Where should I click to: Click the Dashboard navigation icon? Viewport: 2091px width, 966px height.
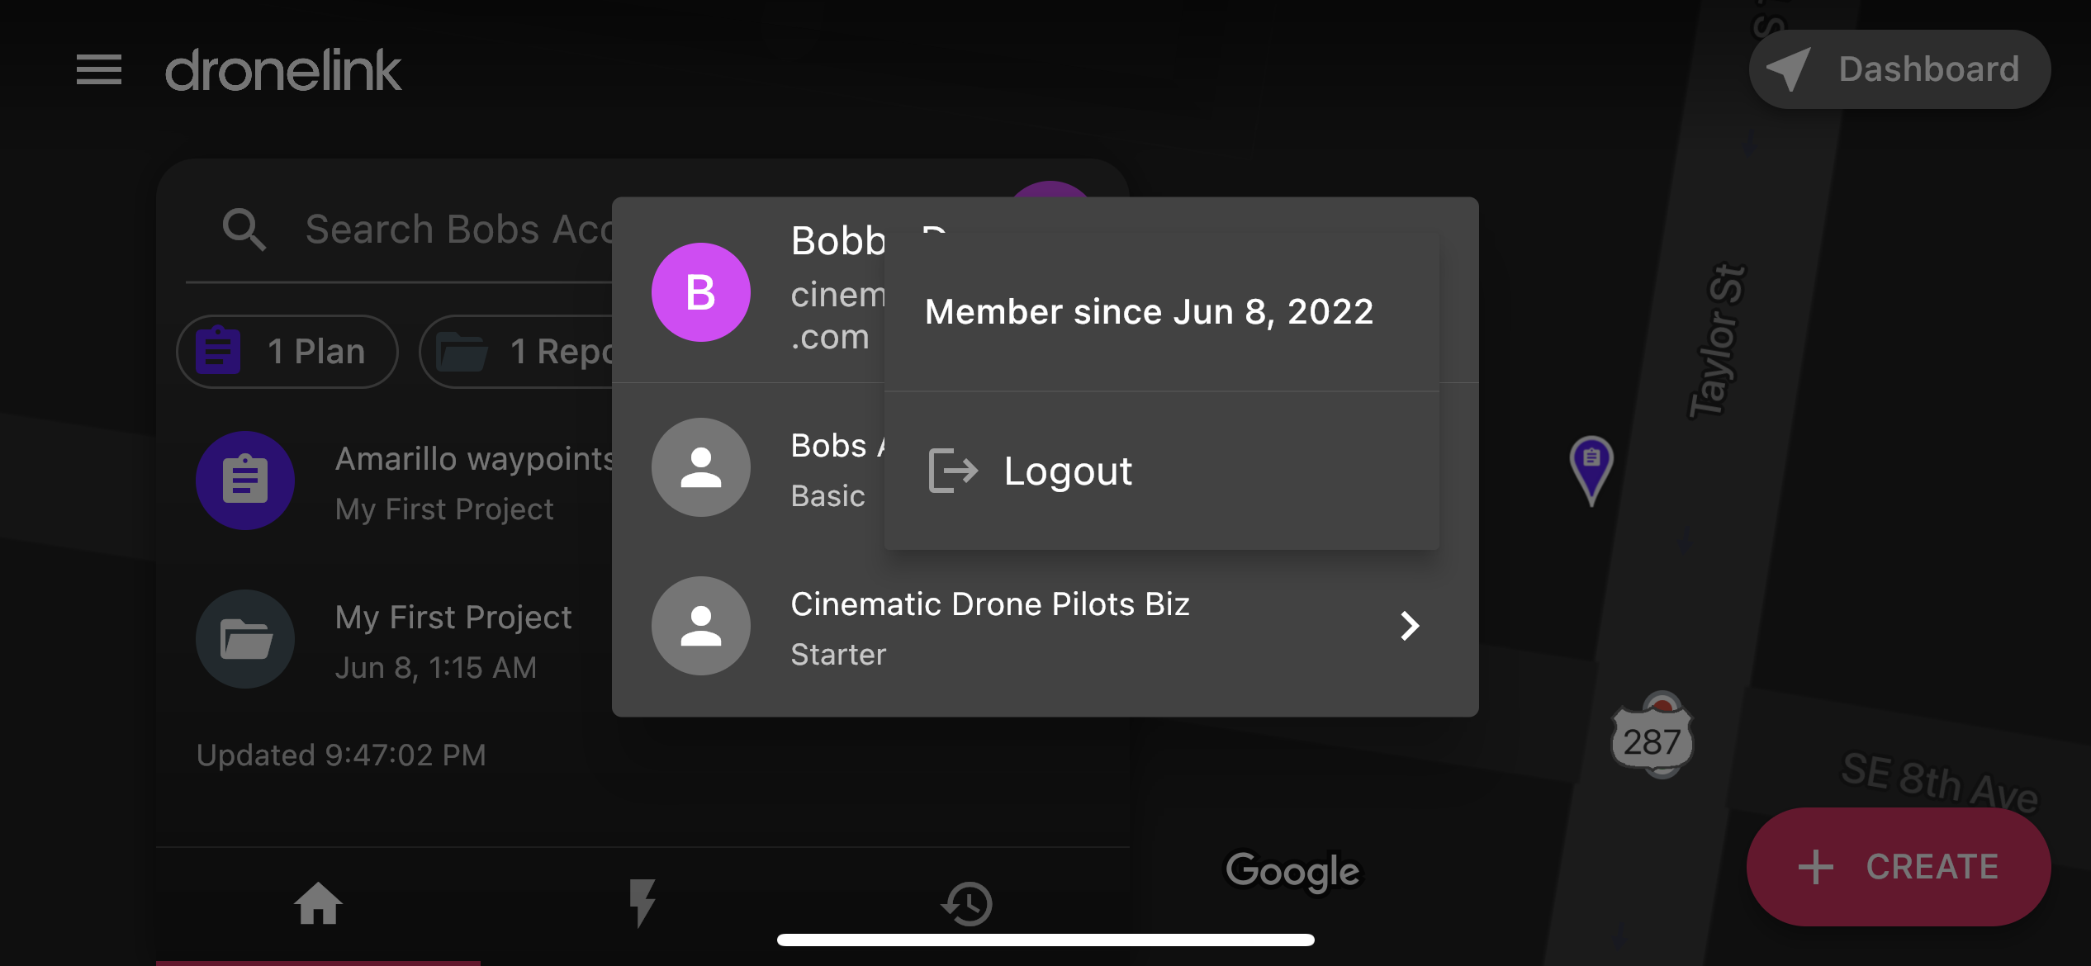pyautogui.click(x=1787, y=68)
